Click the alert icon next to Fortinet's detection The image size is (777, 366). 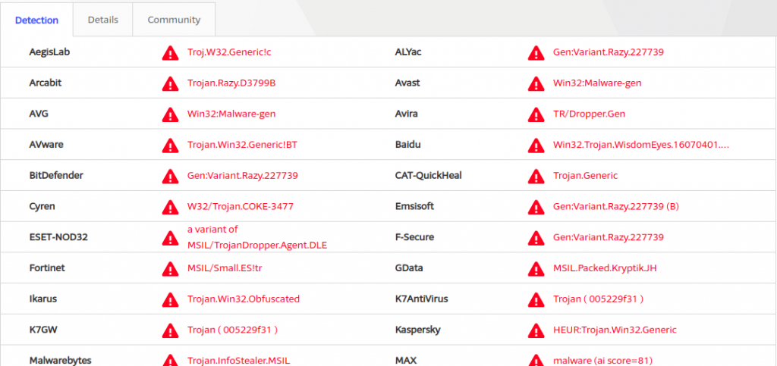170,268
